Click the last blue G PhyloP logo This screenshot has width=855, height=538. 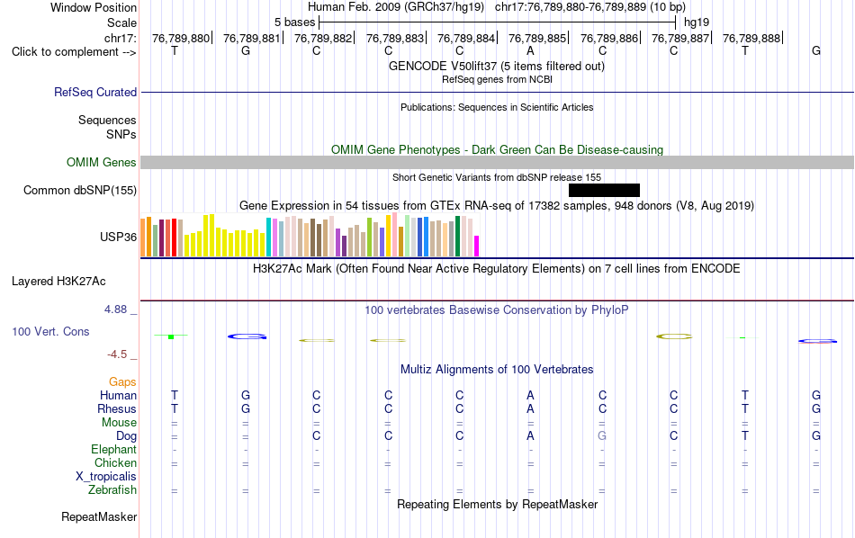817,341
